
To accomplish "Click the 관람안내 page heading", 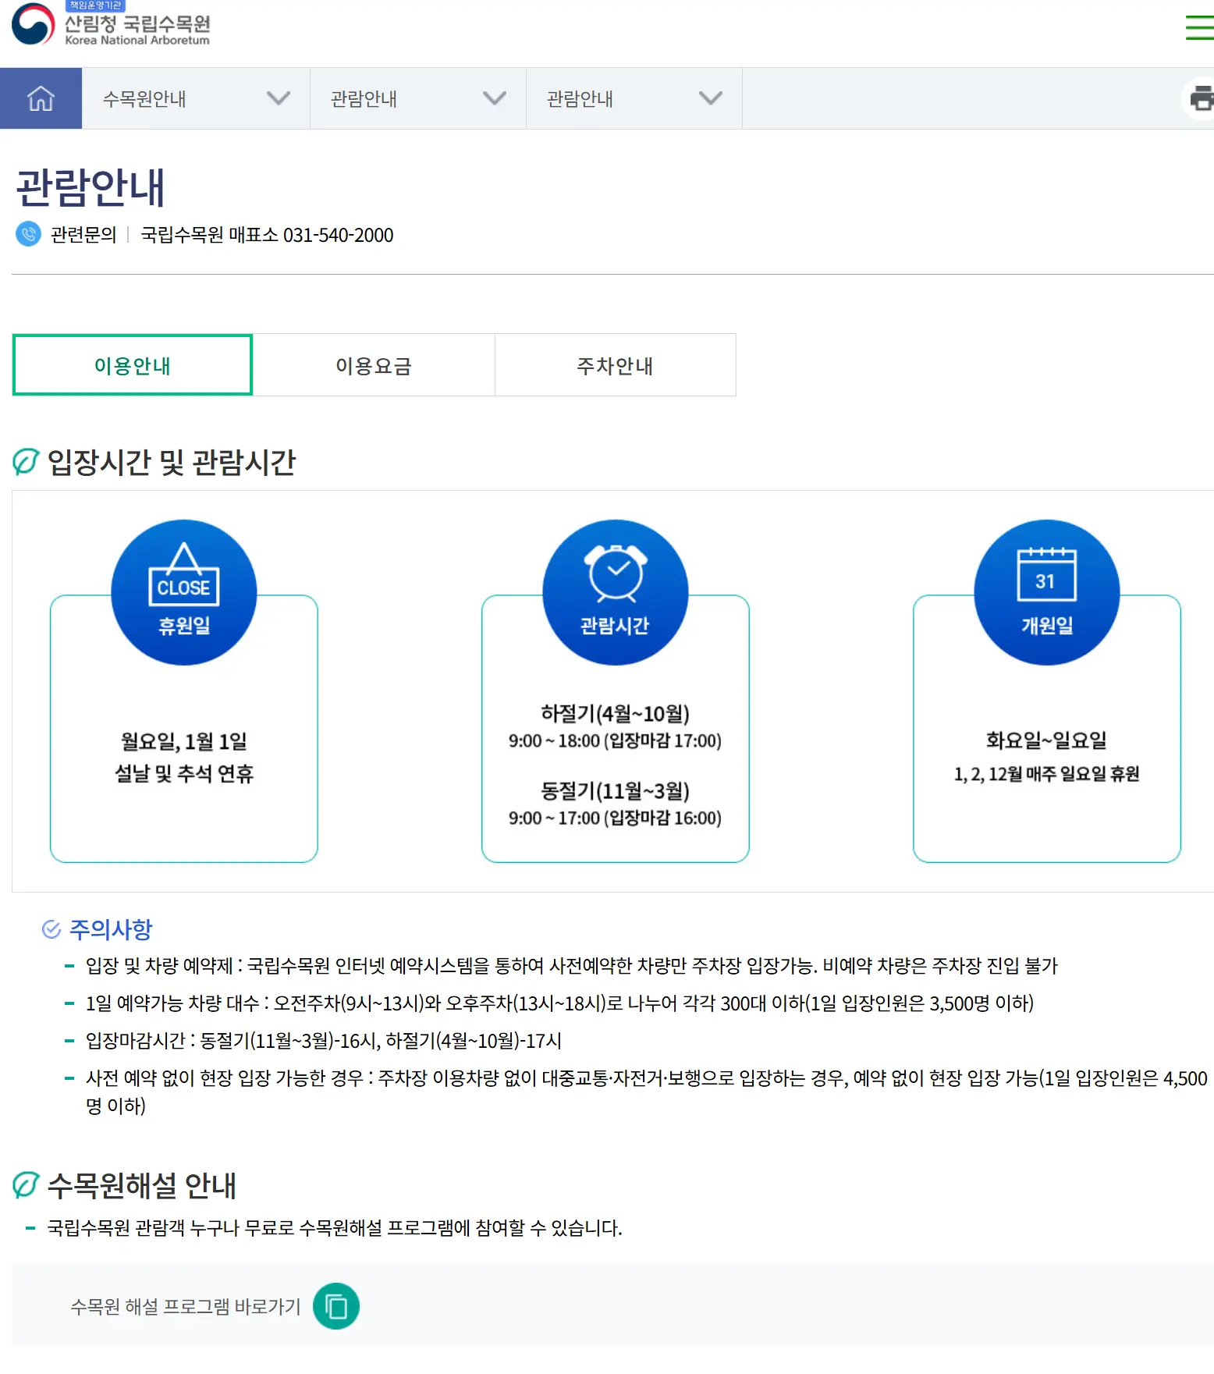I will point(91,187).
